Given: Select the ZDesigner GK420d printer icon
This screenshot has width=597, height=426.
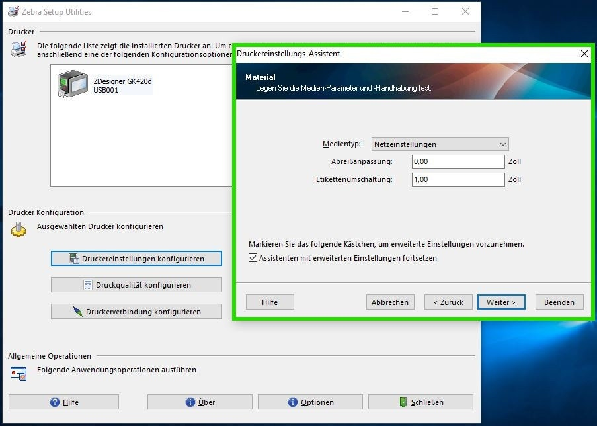Looking at the screenshot, I should [72, 84].
